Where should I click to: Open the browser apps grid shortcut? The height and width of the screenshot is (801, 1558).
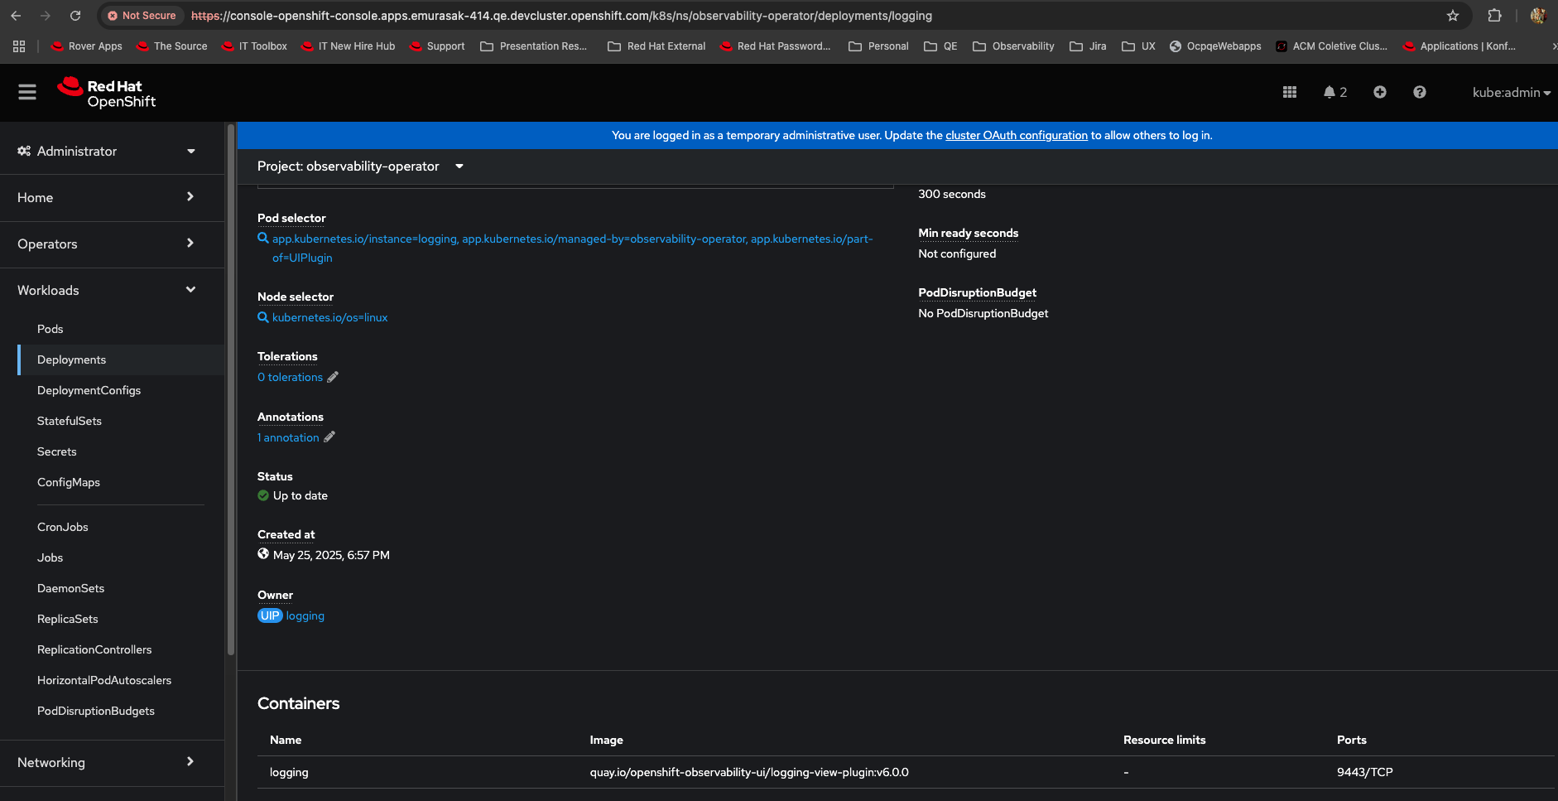(x=19, y=46)
